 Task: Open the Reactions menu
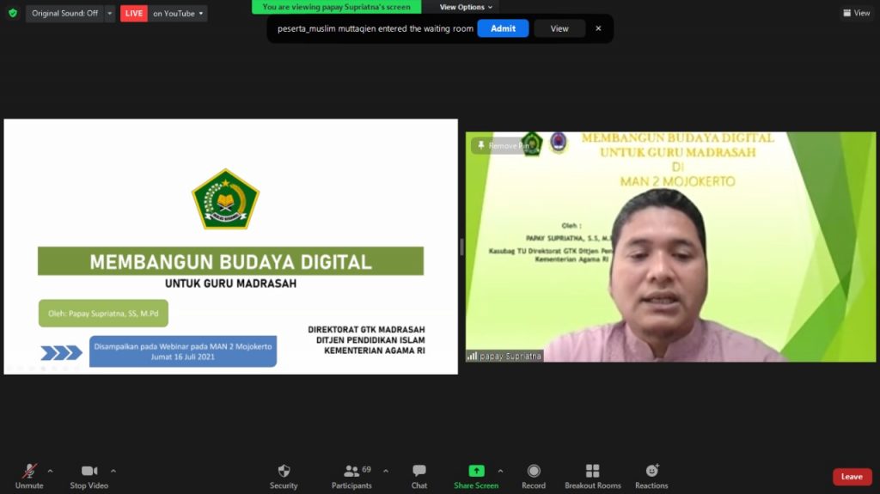click(x=651, y=476)
